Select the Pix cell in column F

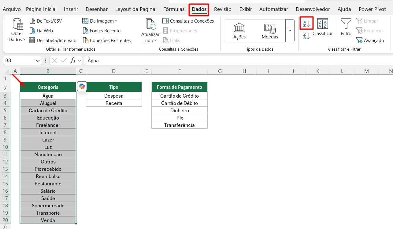pos(180,118)
